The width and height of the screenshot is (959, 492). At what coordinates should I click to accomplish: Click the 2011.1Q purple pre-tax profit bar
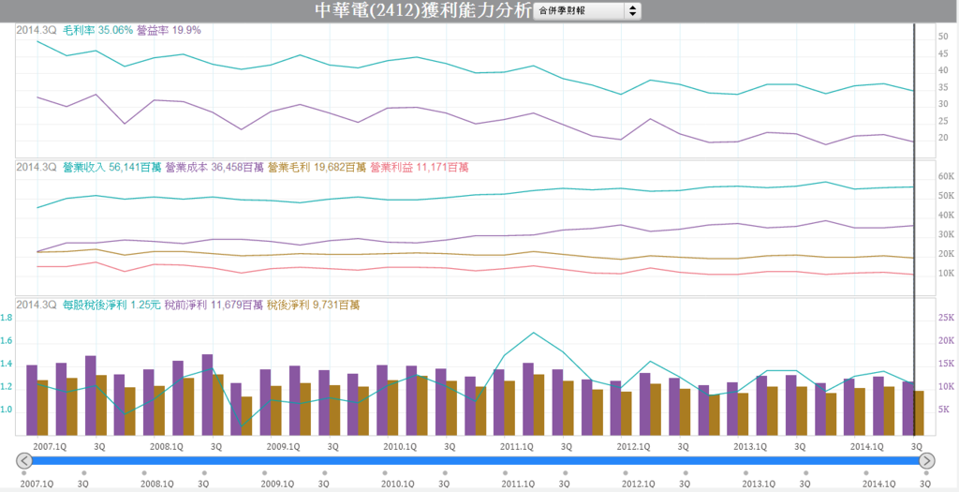click(499, 402)
